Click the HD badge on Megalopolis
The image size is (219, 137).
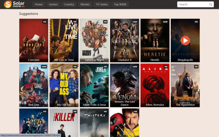click(x=196, y=22)
